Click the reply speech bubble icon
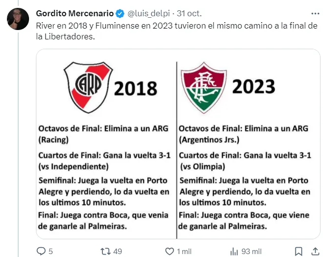Viewport: 323px width, 257px height. tap(41, 251)
